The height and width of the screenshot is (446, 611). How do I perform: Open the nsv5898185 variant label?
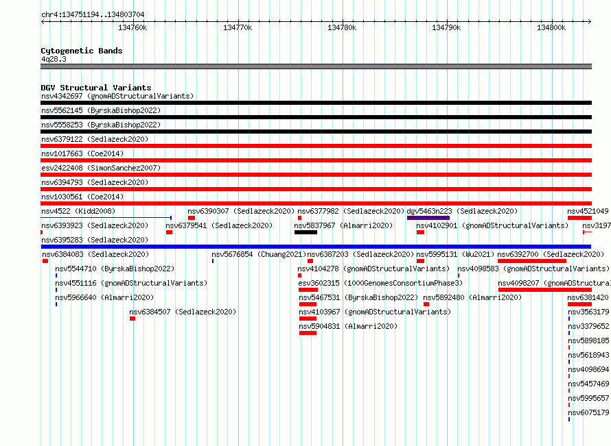pyautogui.click(x=588, y=340)
